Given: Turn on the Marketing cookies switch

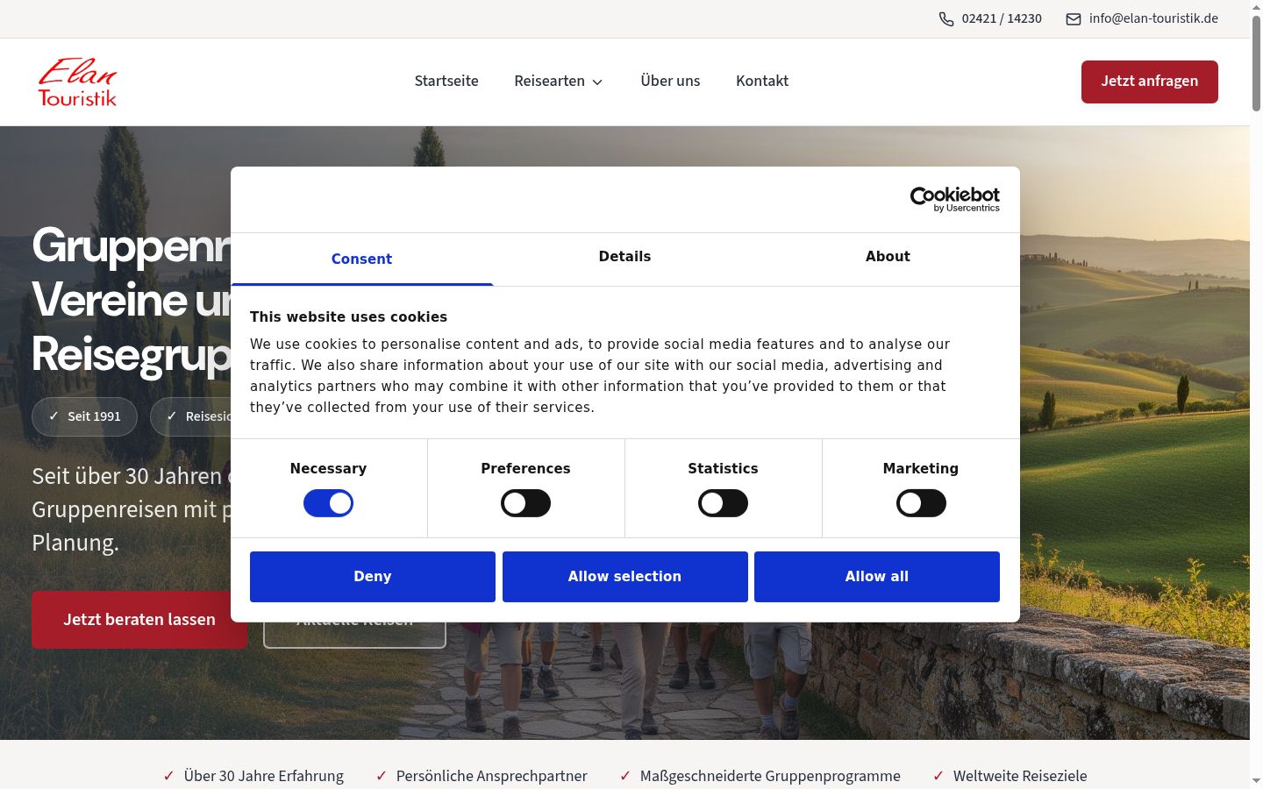Looking at the screenshot, I should point(921,503).
